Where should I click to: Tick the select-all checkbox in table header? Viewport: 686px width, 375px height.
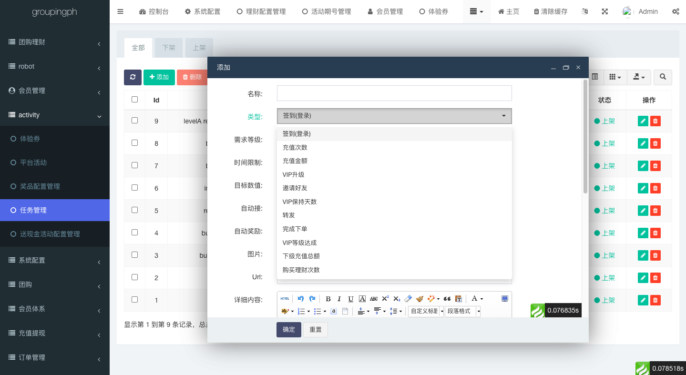coord(134,100)
